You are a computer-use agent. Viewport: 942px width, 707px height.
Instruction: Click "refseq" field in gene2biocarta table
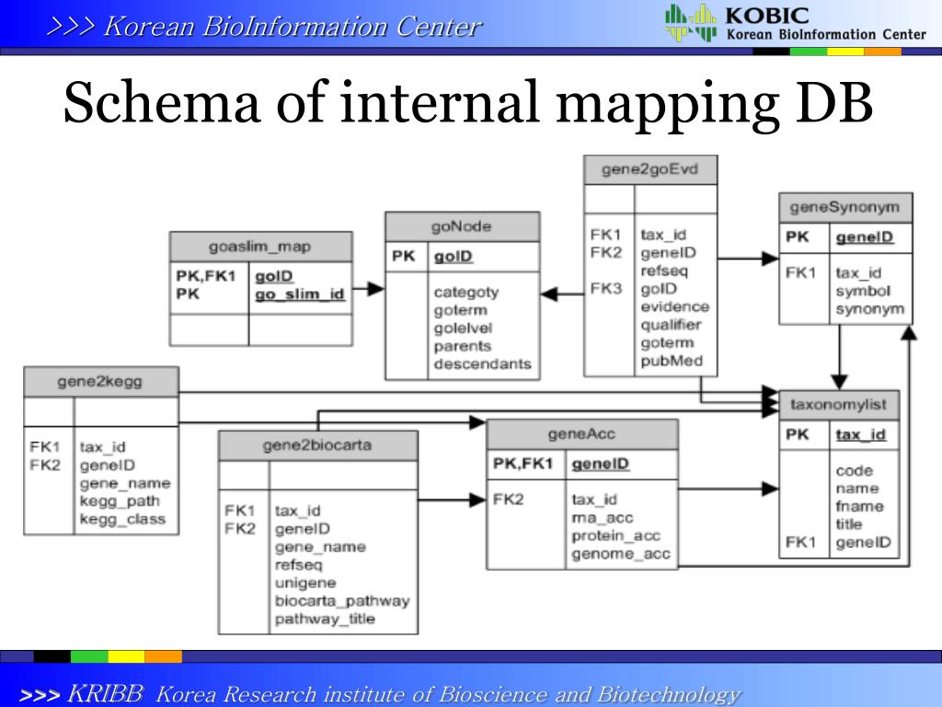click(x=299, y=565)
